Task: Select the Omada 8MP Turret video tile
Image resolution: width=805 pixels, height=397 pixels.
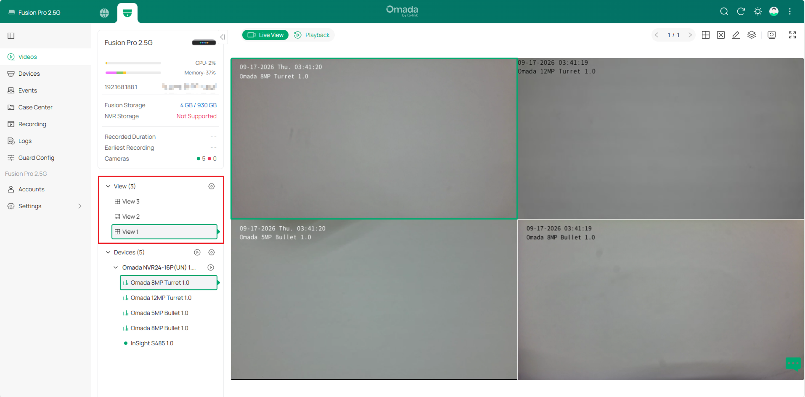Action: pyautogui.click(x=374, y=139)
